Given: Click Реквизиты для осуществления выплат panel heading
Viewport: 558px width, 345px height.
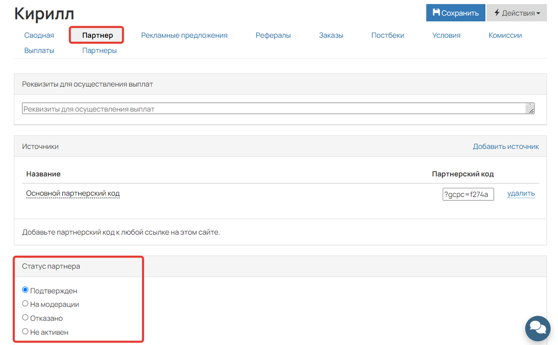Looking at the screenshot, I should tap(87, 84).
